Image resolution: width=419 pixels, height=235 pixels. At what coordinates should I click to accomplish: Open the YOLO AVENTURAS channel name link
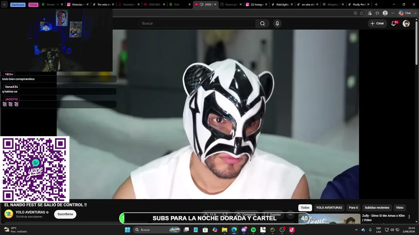[x=30, y=212]
